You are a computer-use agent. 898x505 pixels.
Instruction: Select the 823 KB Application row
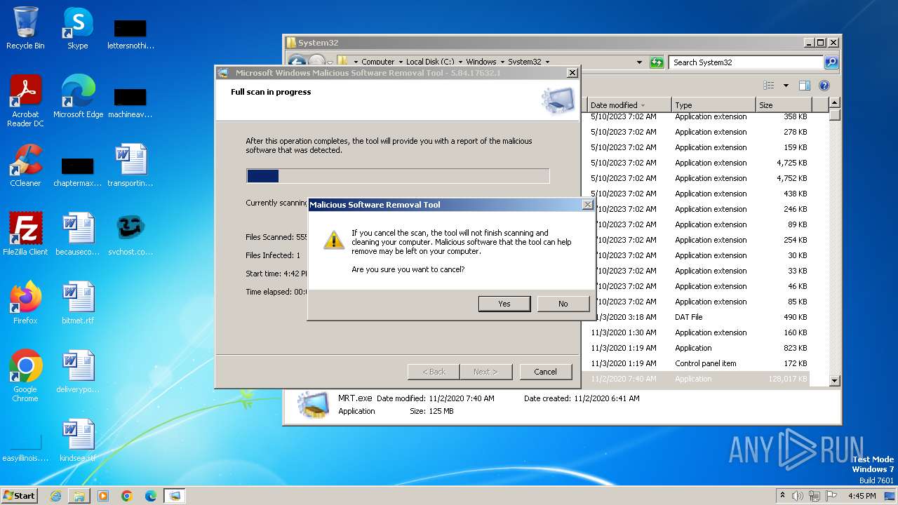698,348
